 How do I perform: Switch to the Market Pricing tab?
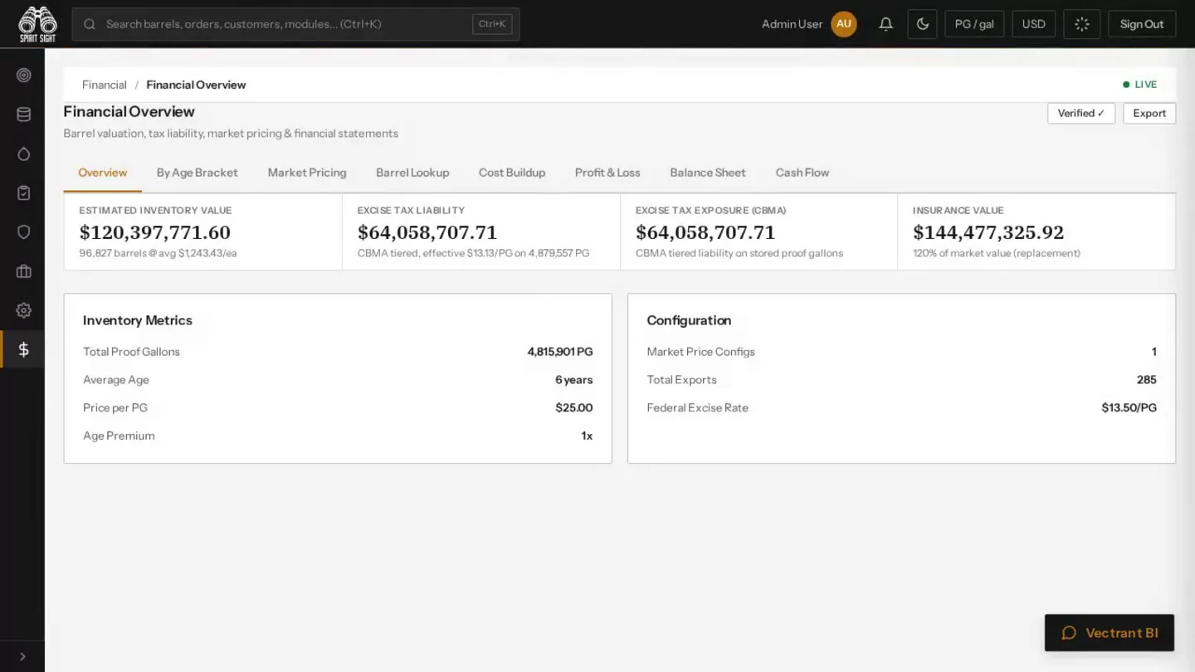pos(307,173)
